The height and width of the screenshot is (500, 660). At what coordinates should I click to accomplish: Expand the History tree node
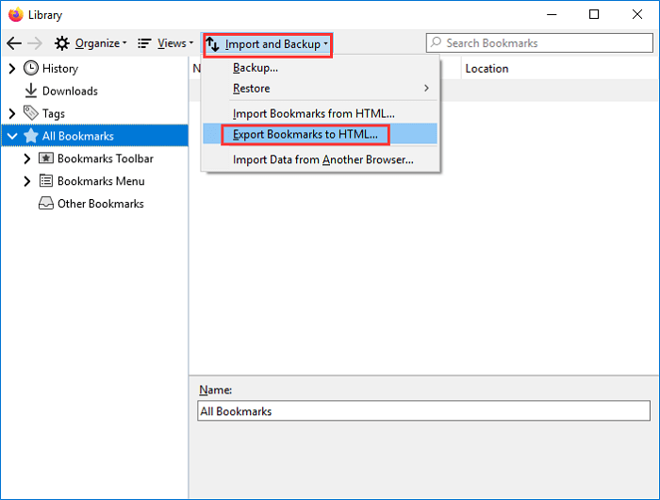click(12, 68)
